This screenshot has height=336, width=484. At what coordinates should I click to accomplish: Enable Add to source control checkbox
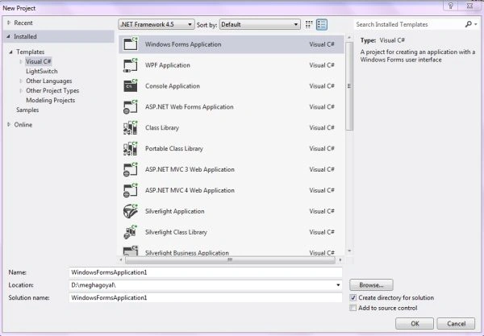353,308
